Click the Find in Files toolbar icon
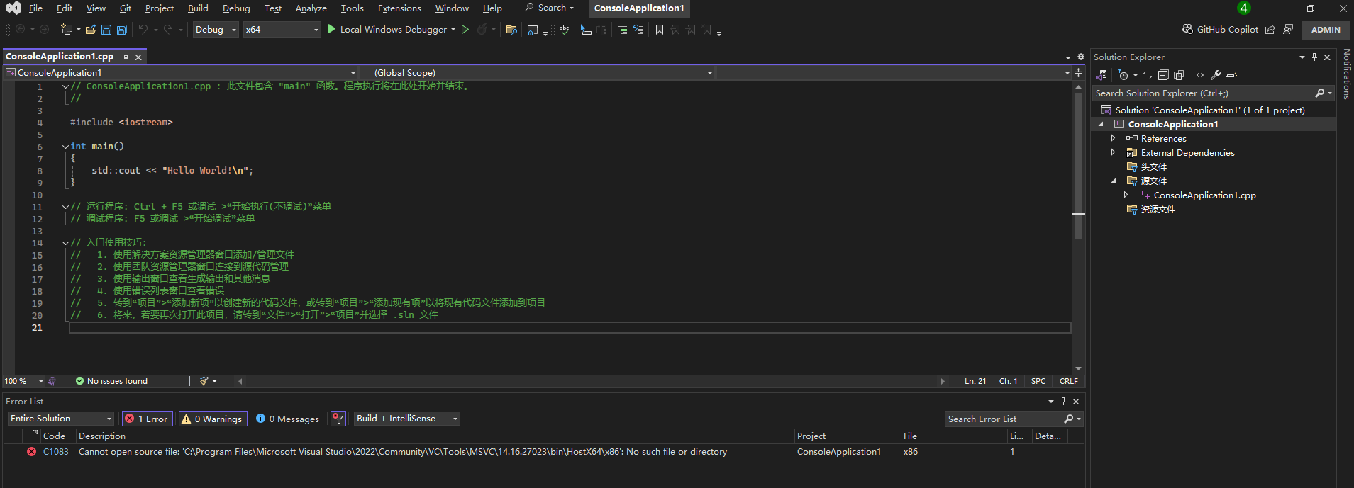This screenshot has height=488, width=1354. (511, 30)
